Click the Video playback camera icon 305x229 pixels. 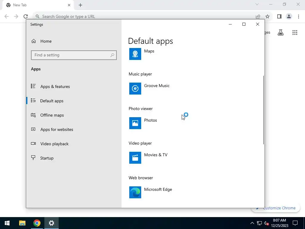(33, 143)
